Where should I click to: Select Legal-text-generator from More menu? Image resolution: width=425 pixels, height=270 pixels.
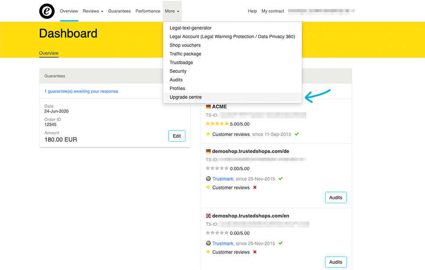[x=232, y=28]
